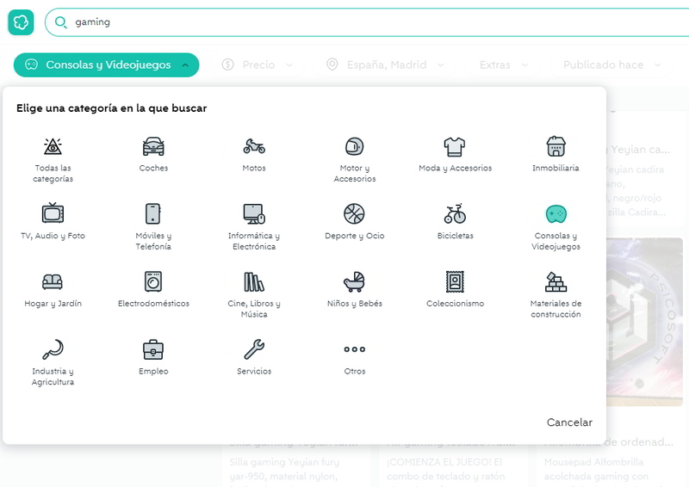Select the Niños y Bebés stroller icon
This screenshot has width=689, height=487.
click(354, 281)
